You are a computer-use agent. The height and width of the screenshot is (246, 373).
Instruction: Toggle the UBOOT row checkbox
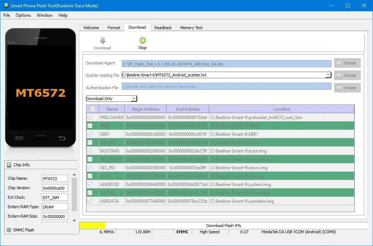[x=90, y=143]
